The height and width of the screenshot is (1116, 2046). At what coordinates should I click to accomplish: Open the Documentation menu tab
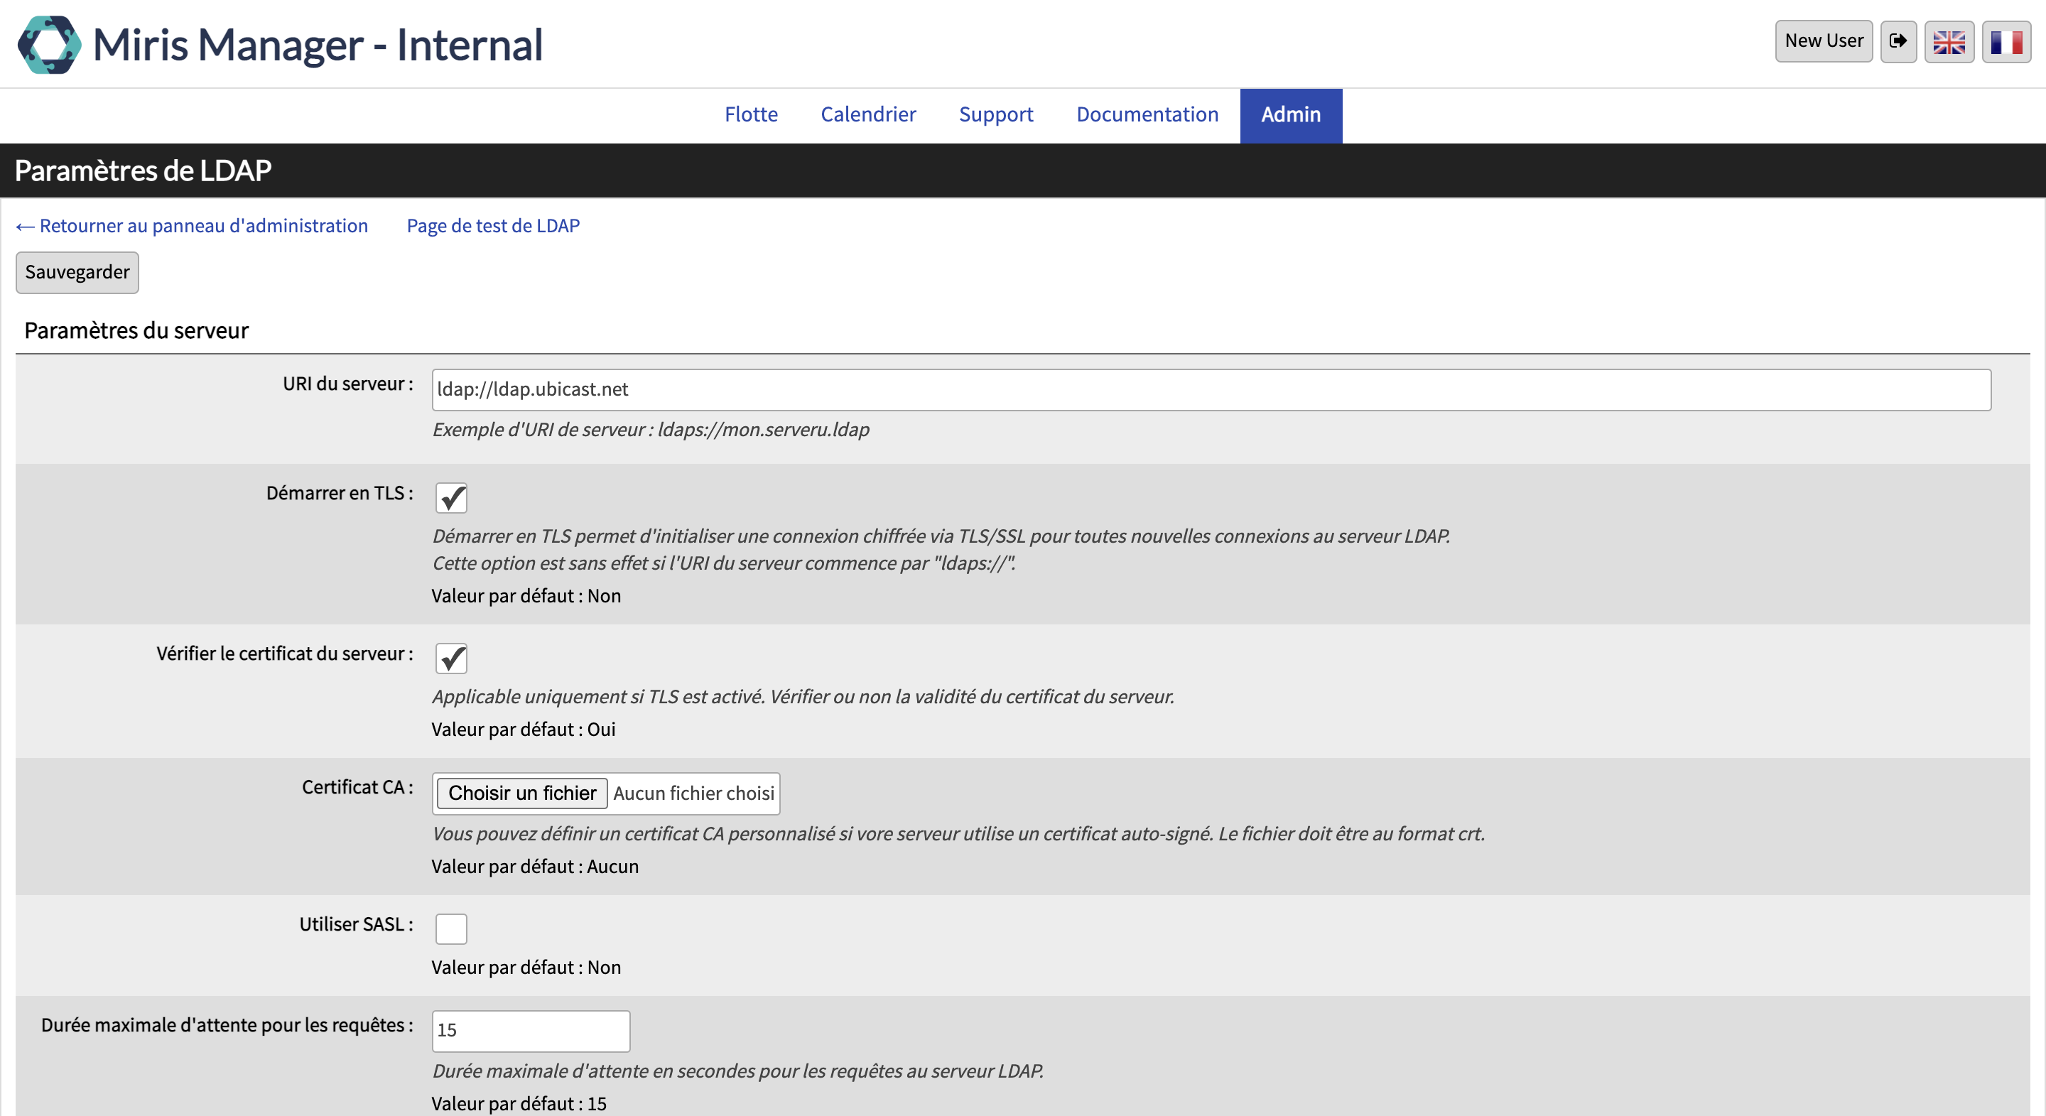coord(1147,114)
